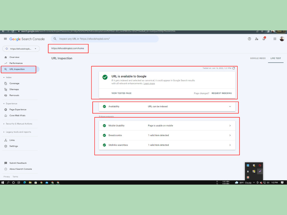Click the search magnifier in the inspect bar
The image size is (287, 215).
click(55, 39)
